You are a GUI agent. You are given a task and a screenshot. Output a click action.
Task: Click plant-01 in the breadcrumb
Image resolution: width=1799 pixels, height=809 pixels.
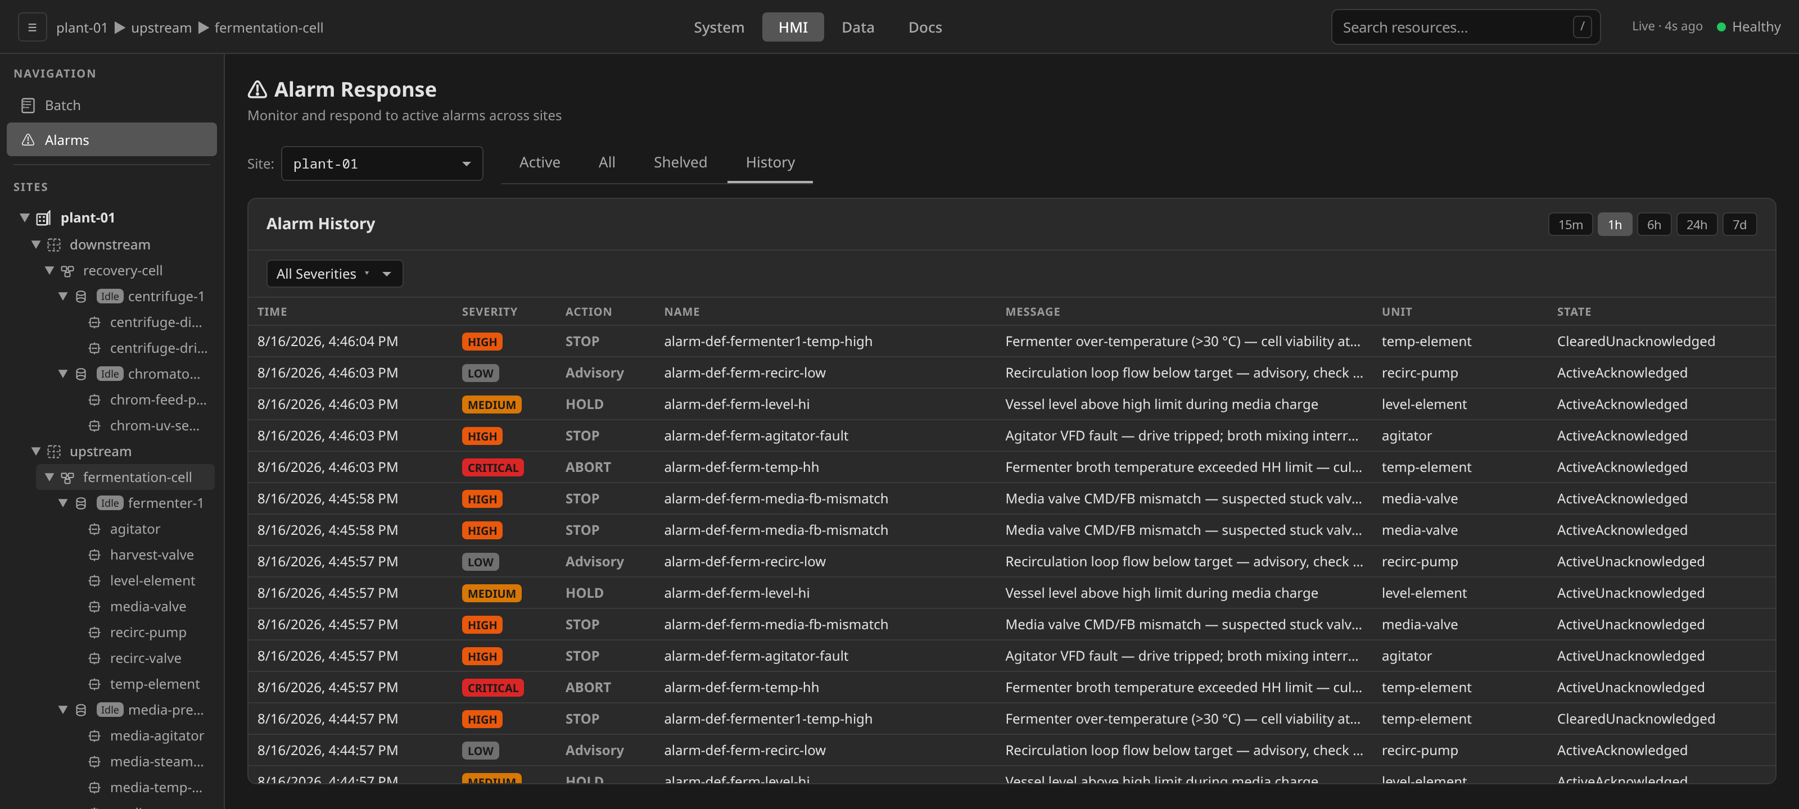(x=82, y=28)
